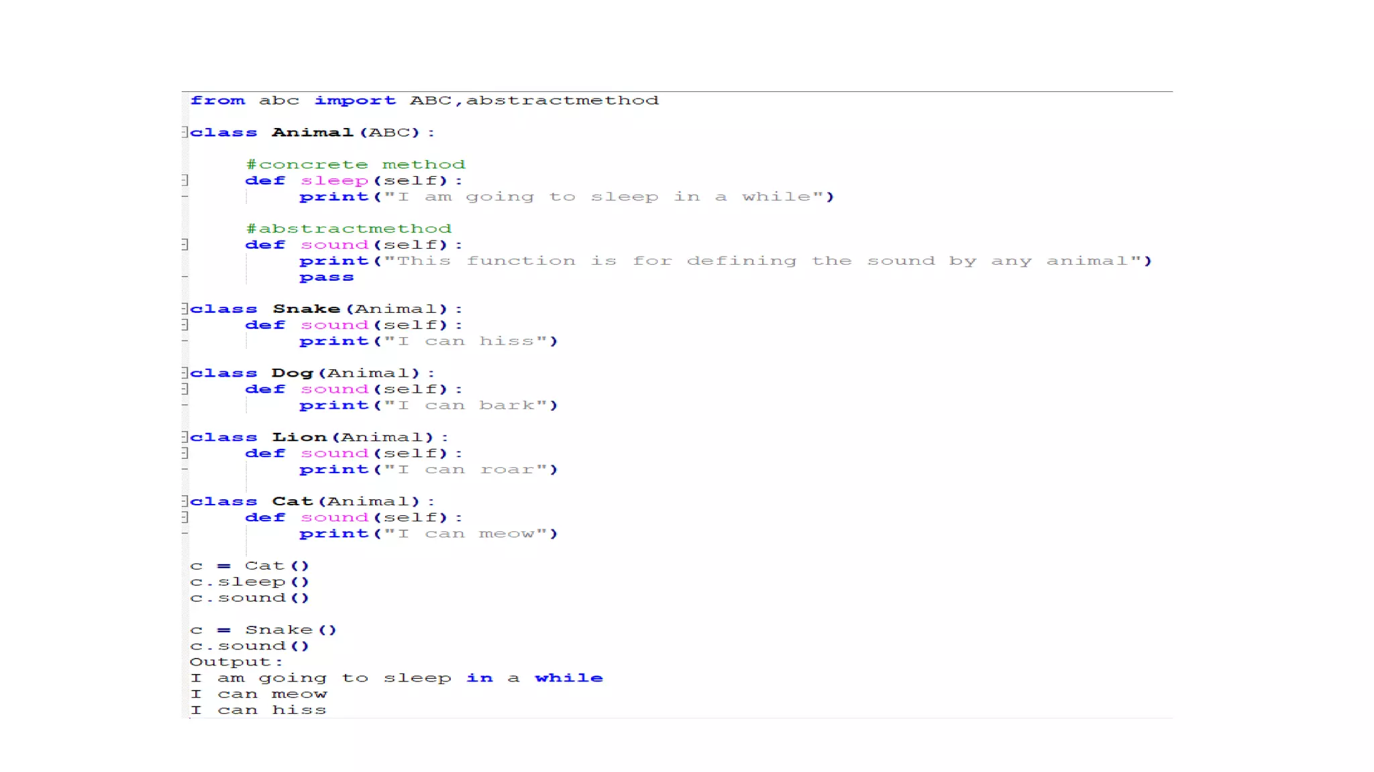Click 'def sound(self):' inside class Cat
1374x772 pixels.
tap(354, 518)
